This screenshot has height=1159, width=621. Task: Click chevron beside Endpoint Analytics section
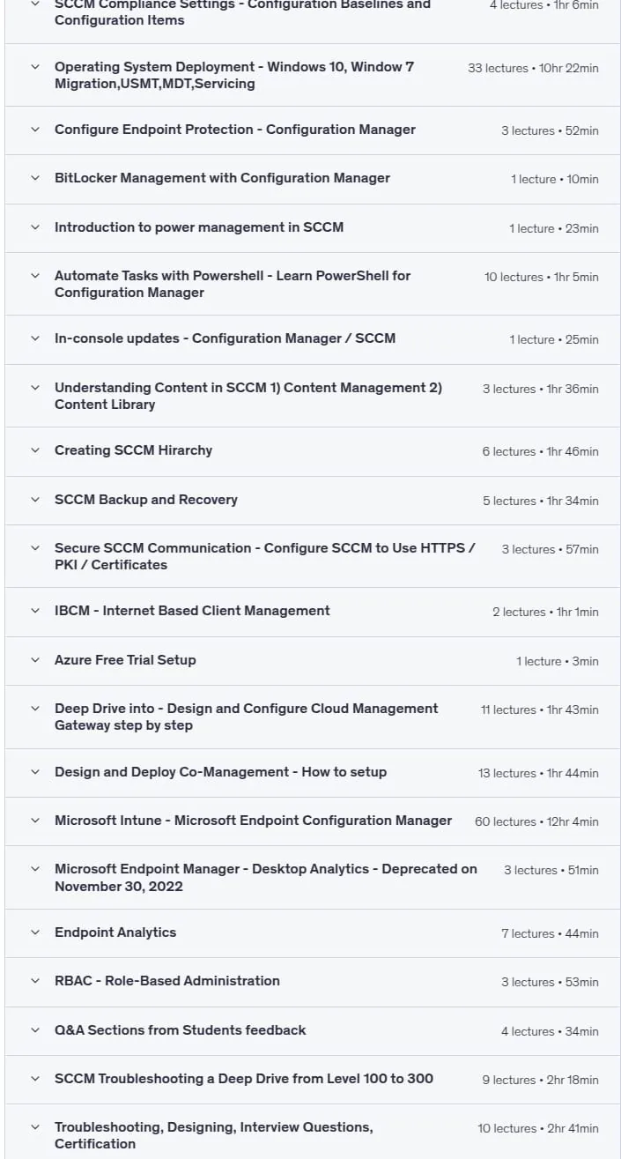35,932
